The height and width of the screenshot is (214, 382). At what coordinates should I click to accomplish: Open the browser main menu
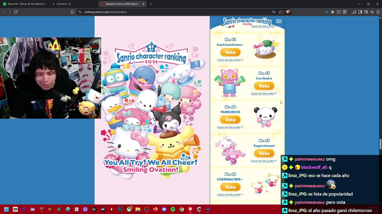click(x=378, y=12)
